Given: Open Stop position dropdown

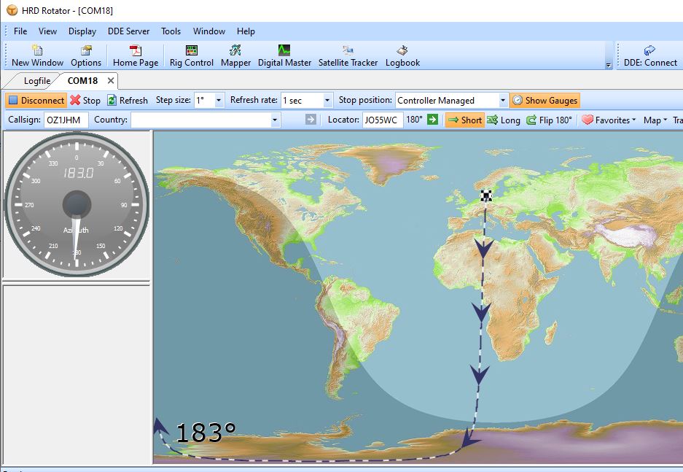Looking at the screenshot, I should coord(503,100).
